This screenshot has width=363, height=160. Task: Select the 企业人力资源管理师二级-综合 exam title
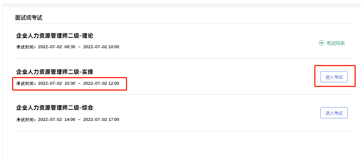coord(55,108)
